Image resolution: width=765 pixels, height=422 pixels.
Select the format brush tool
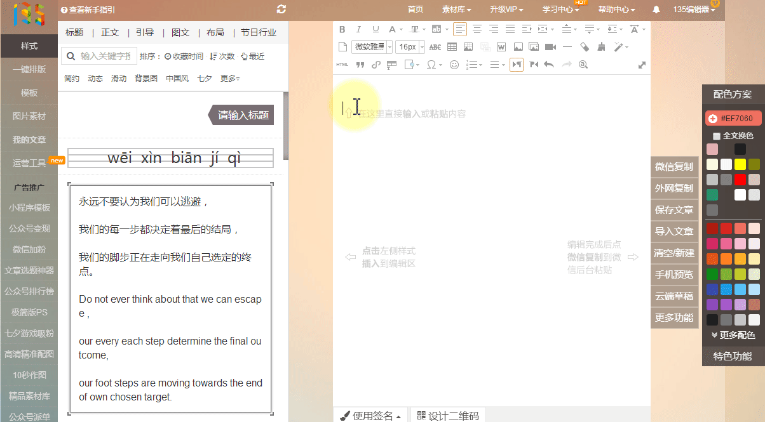click(x=601, y=47)
